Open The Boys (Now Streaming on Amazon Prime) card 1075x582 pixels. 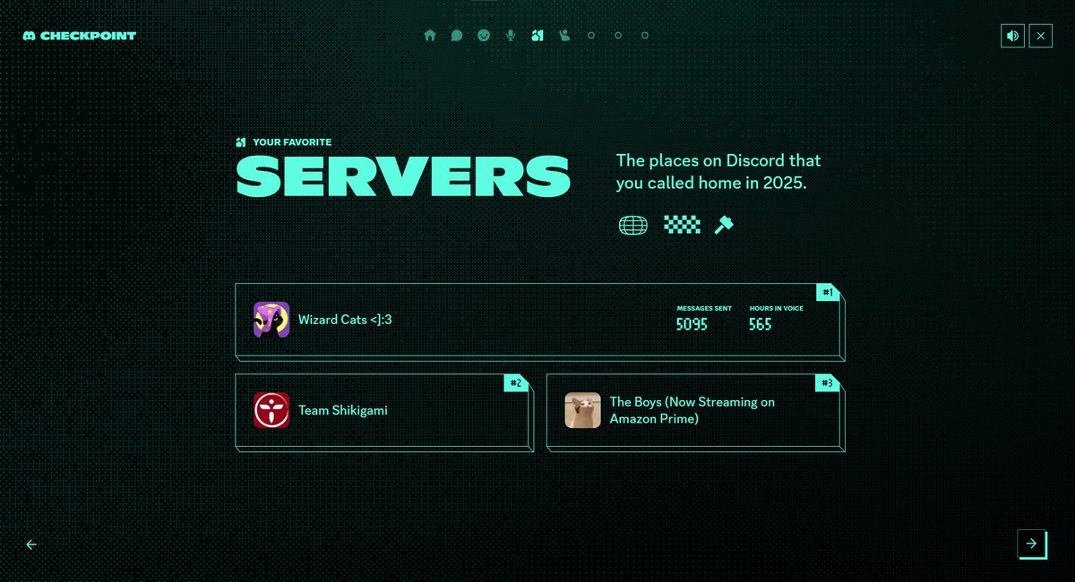pos(696,412)
